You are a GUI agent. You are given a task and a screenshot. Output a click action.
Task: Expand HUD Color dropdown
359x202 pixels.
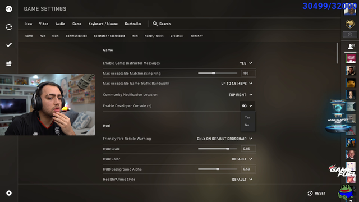[x=242, y=159]
